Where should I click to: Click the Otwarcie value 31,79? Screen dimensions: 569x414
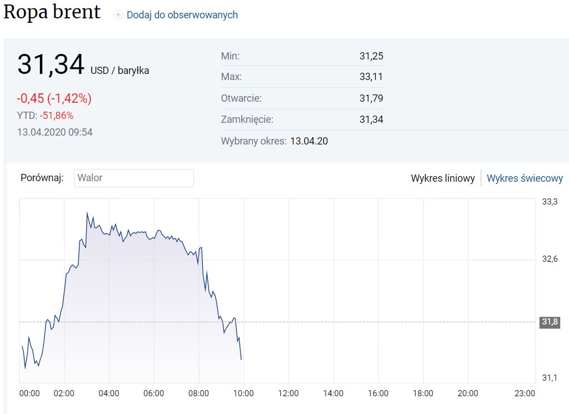371,98
